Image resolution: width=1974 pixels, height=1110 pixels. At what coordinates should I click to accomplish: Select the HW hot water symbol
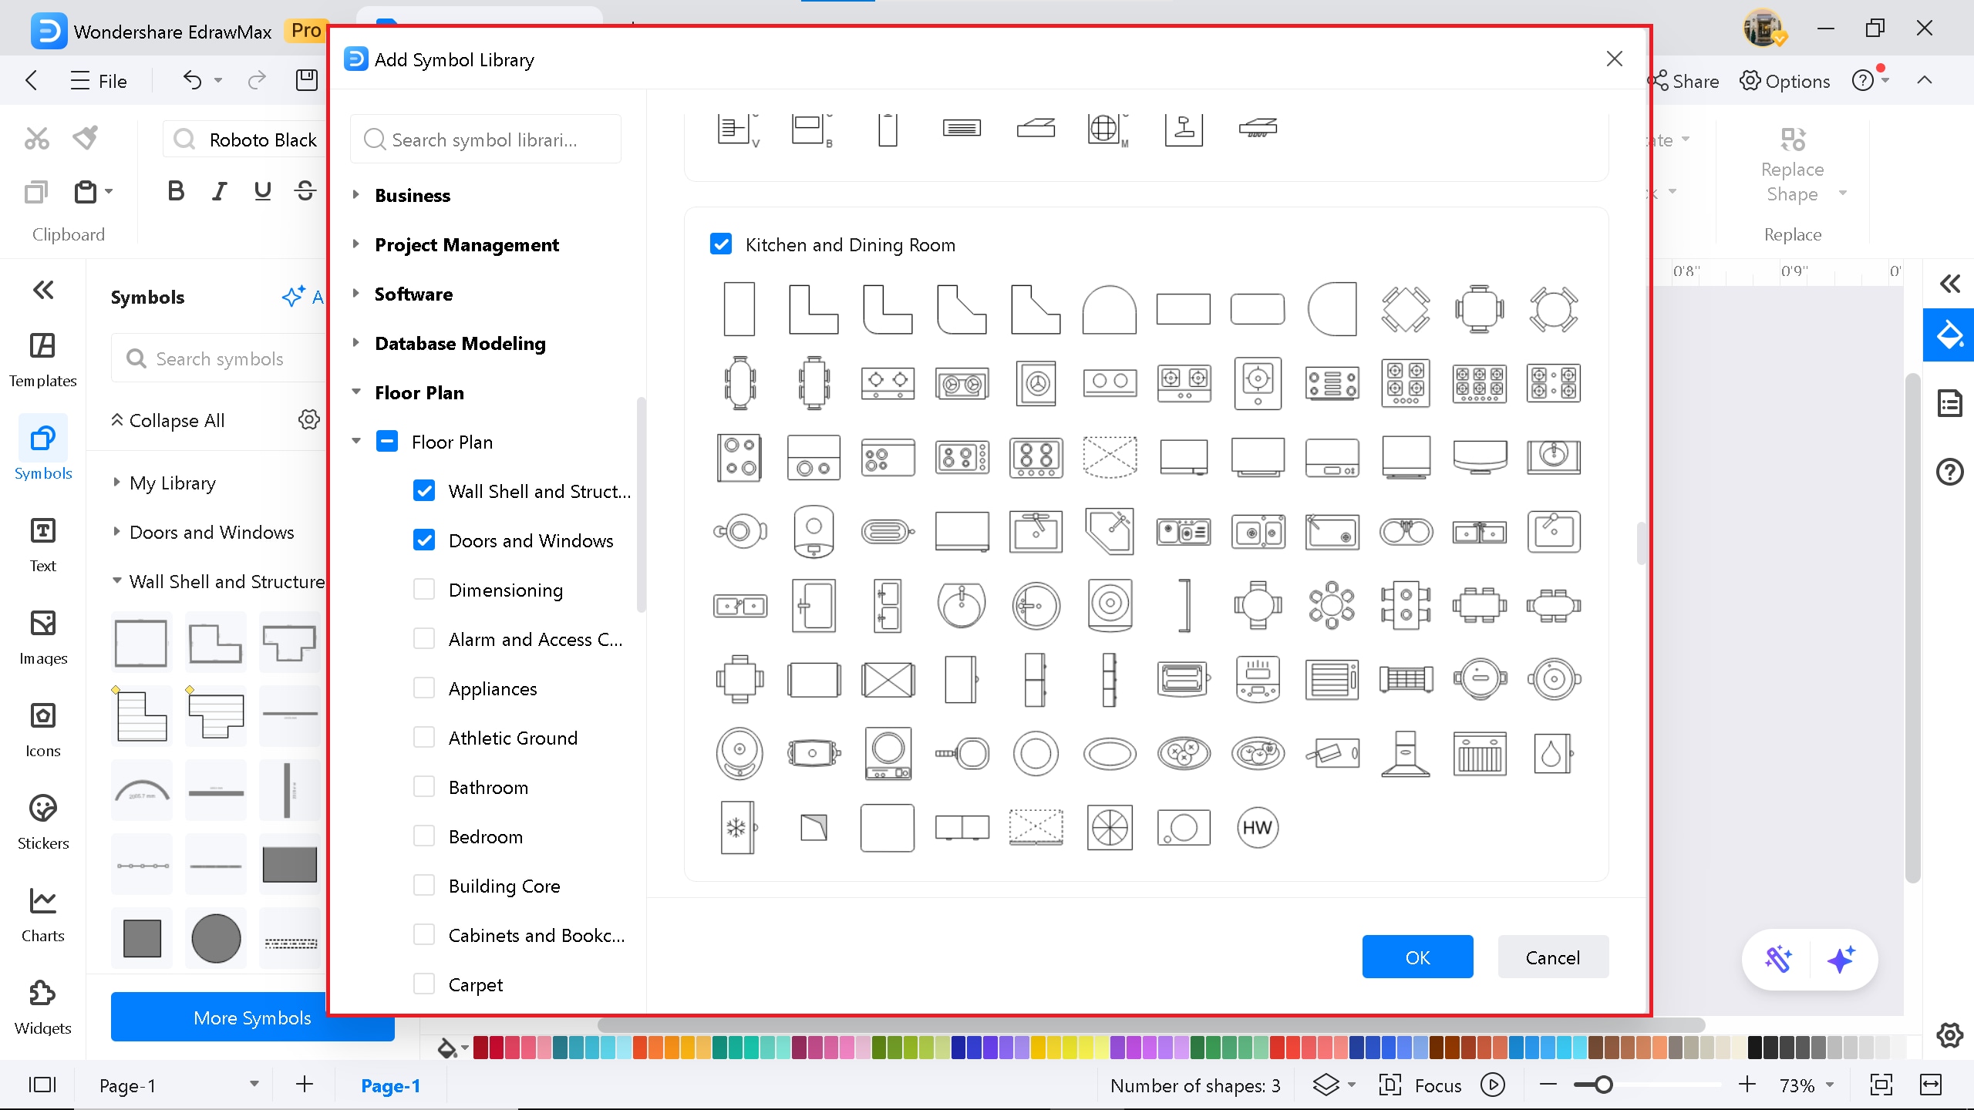(1258, 828)
